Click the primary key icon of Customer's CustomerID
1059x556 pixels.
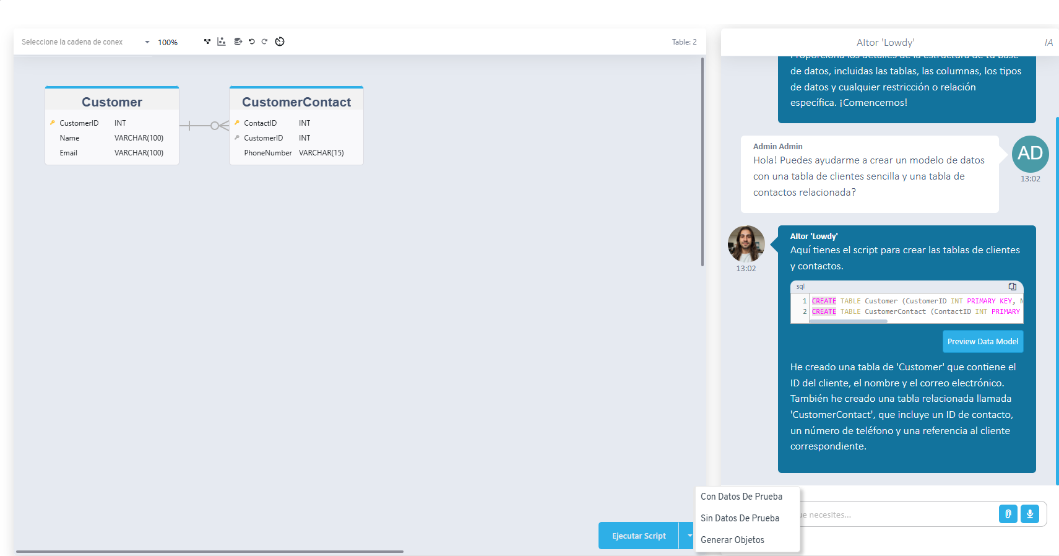tap(53, 123)
